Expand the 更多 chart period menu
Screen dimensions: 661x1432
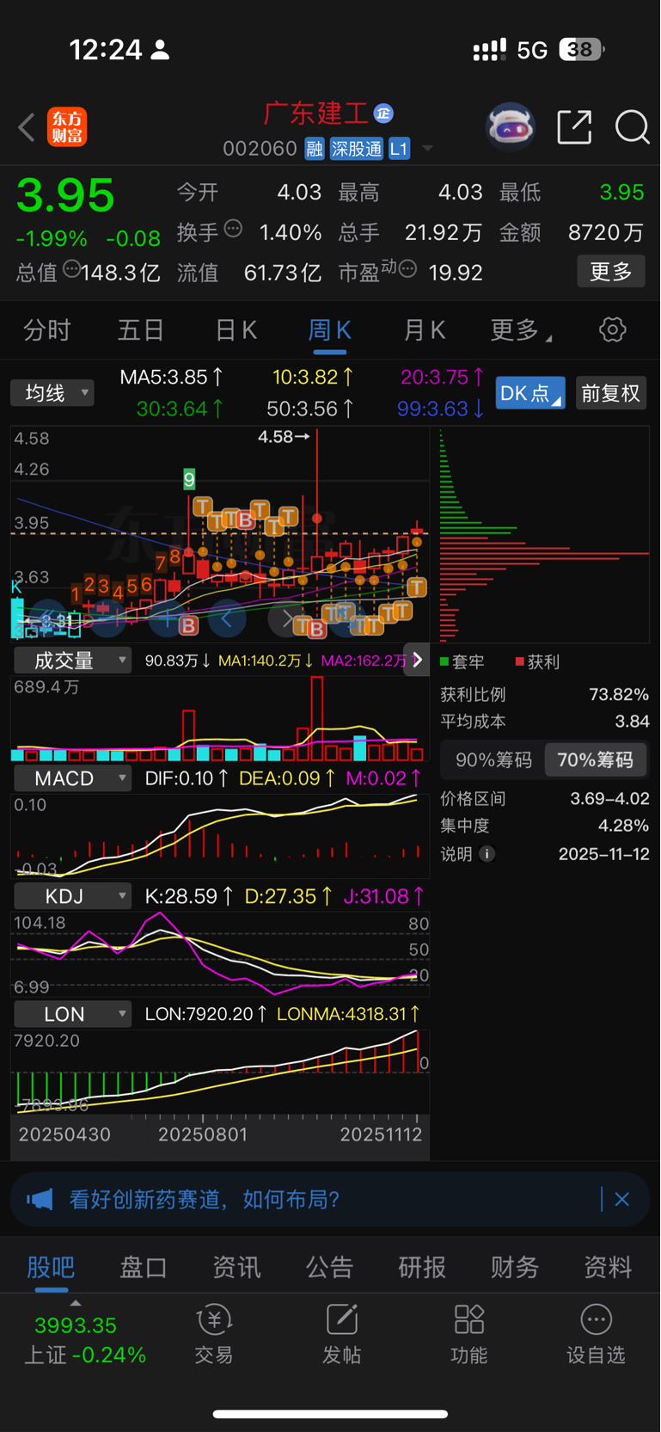pyautogui.click(x=521, y=330)
